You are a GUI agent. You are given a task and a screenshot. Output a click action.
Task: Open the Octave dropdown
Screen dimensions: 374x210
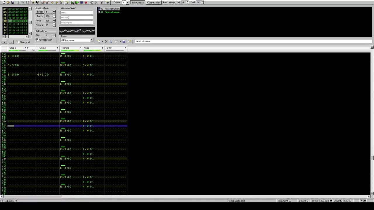point(127,2)
